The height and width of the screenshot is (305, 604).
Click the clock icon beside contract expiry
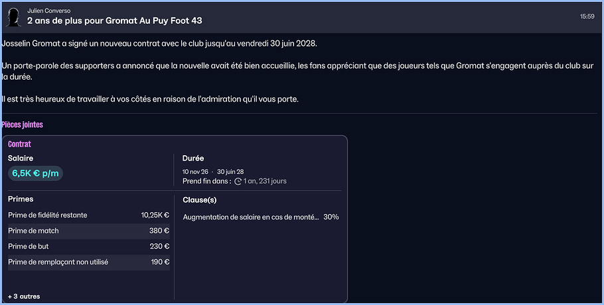click(238, 181)
